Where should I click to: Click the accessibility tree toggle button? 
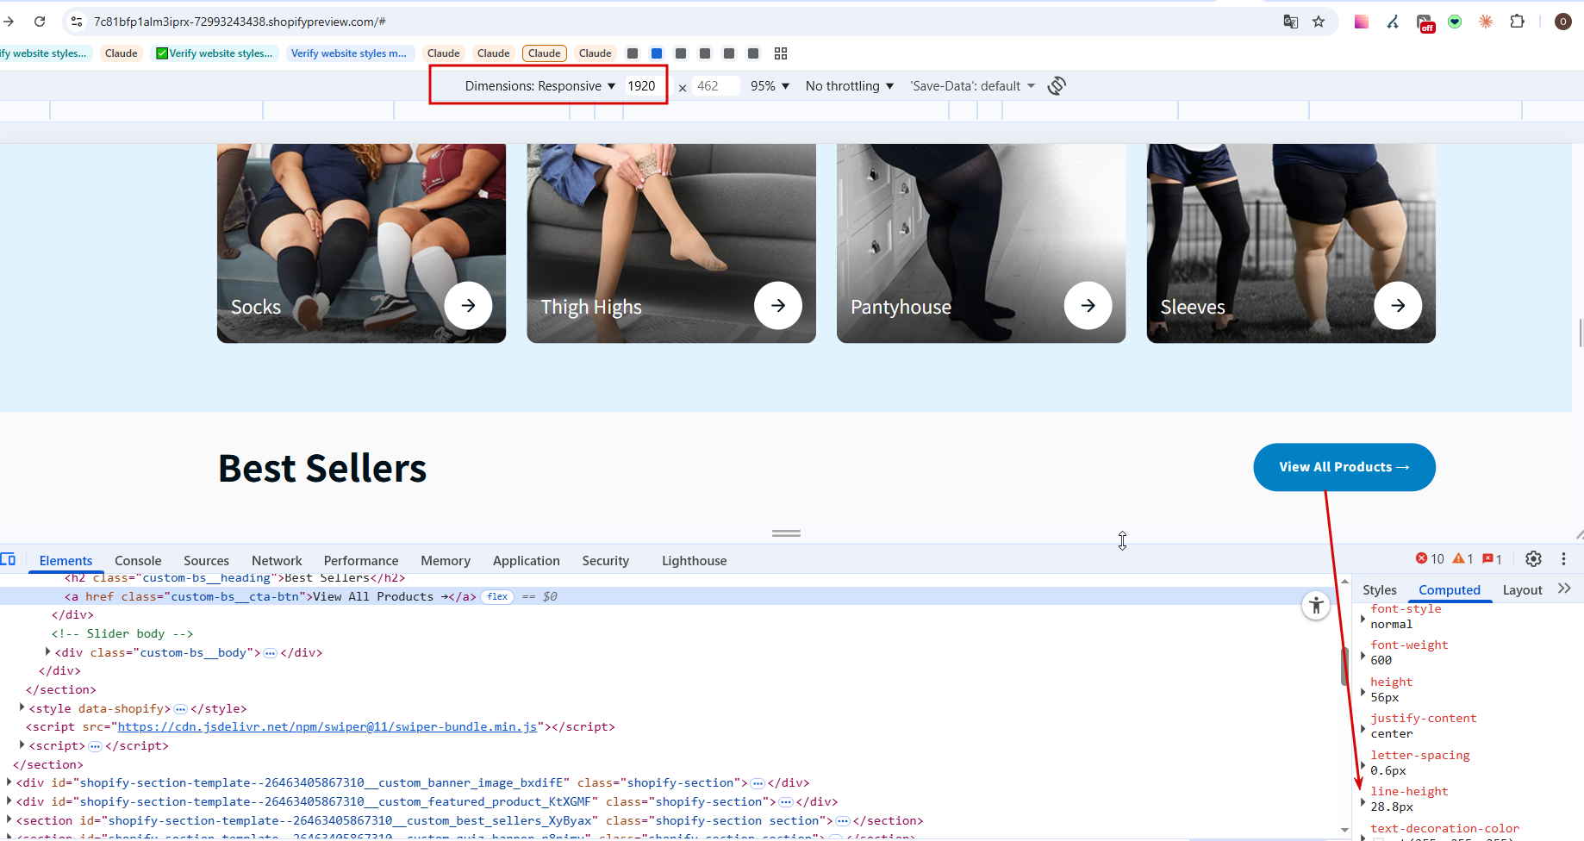tap(1316, 606)
